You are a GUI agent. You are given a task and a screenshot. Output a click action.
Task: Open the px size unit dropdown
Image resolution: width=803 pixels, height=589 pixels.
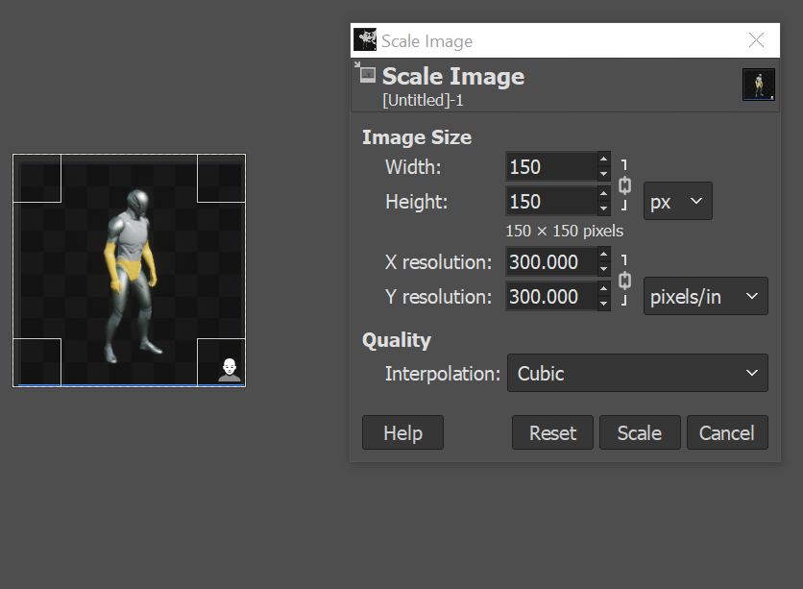(x=677, y=202)
